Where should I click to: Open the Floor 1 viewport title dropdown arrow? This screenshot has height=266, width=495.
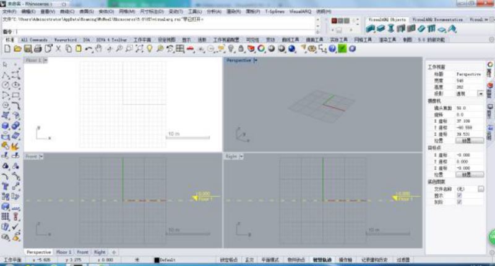[45, 60]
